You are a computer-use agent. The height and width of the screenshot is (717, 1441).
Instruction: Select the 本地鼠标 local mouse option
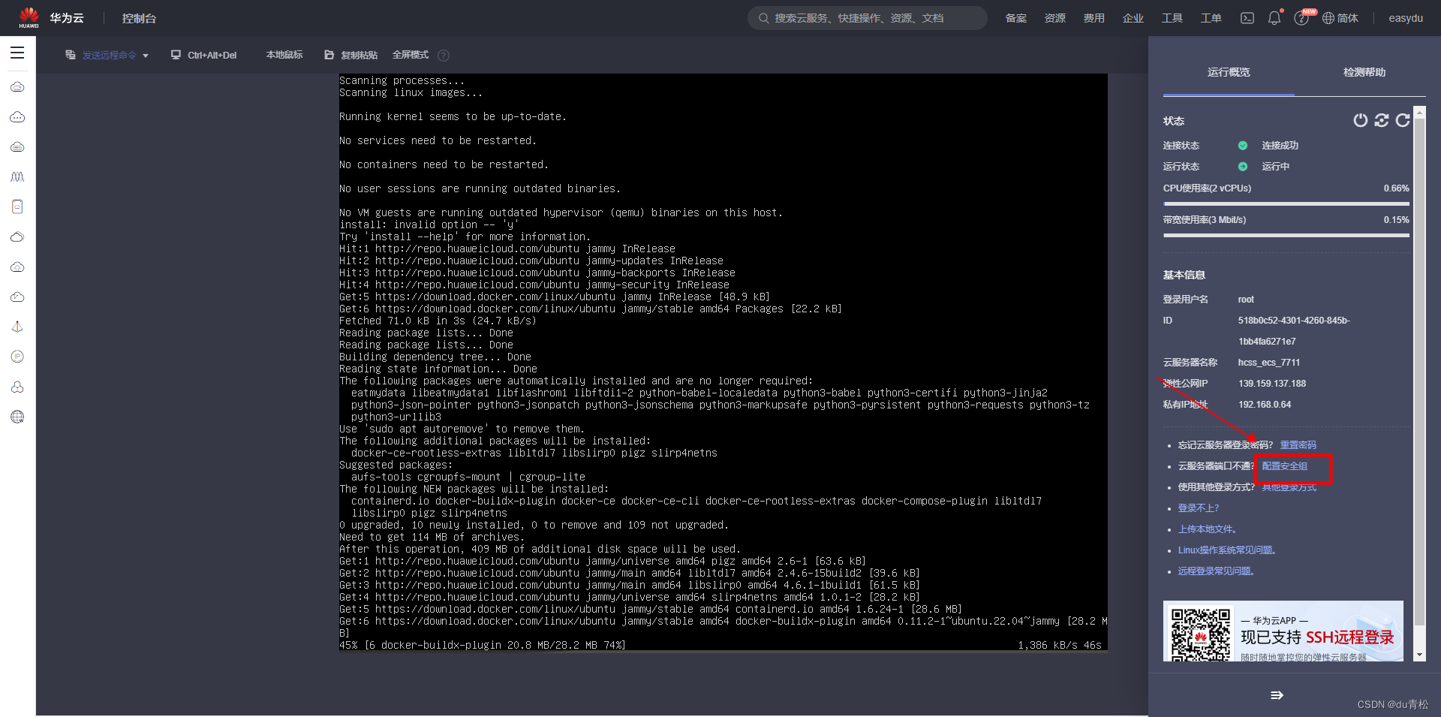pyautogui.click(x=284, y=55)
